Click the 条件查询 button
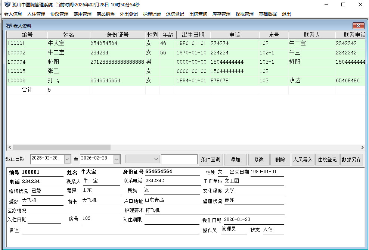Viewport: 369px width, 250px height. tap(211, 159)
